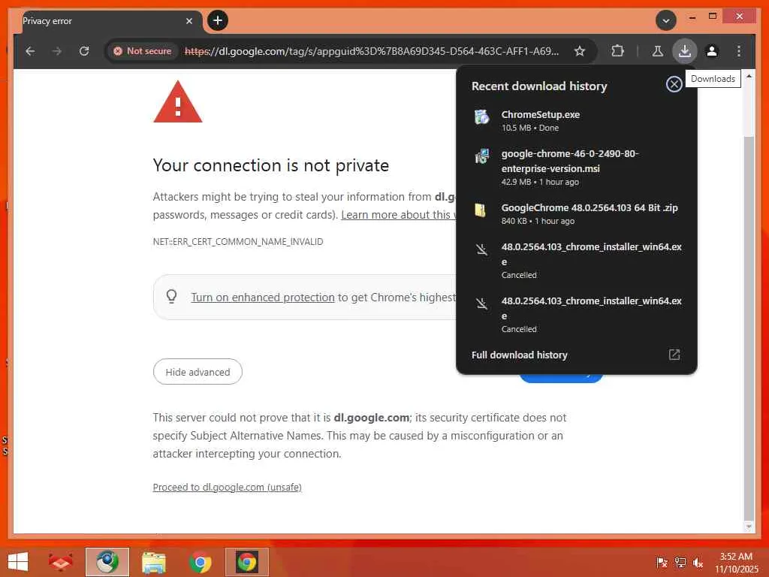Open google-chrome-46-0-2490-80 enterprise msi download
This screenshot has height=577, width=769.
576,168
